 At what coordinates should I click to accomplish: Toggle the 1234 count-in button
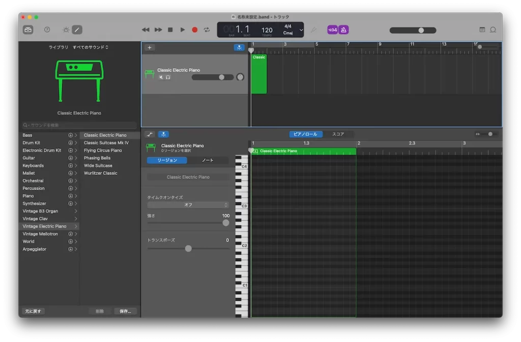(332, 30)
